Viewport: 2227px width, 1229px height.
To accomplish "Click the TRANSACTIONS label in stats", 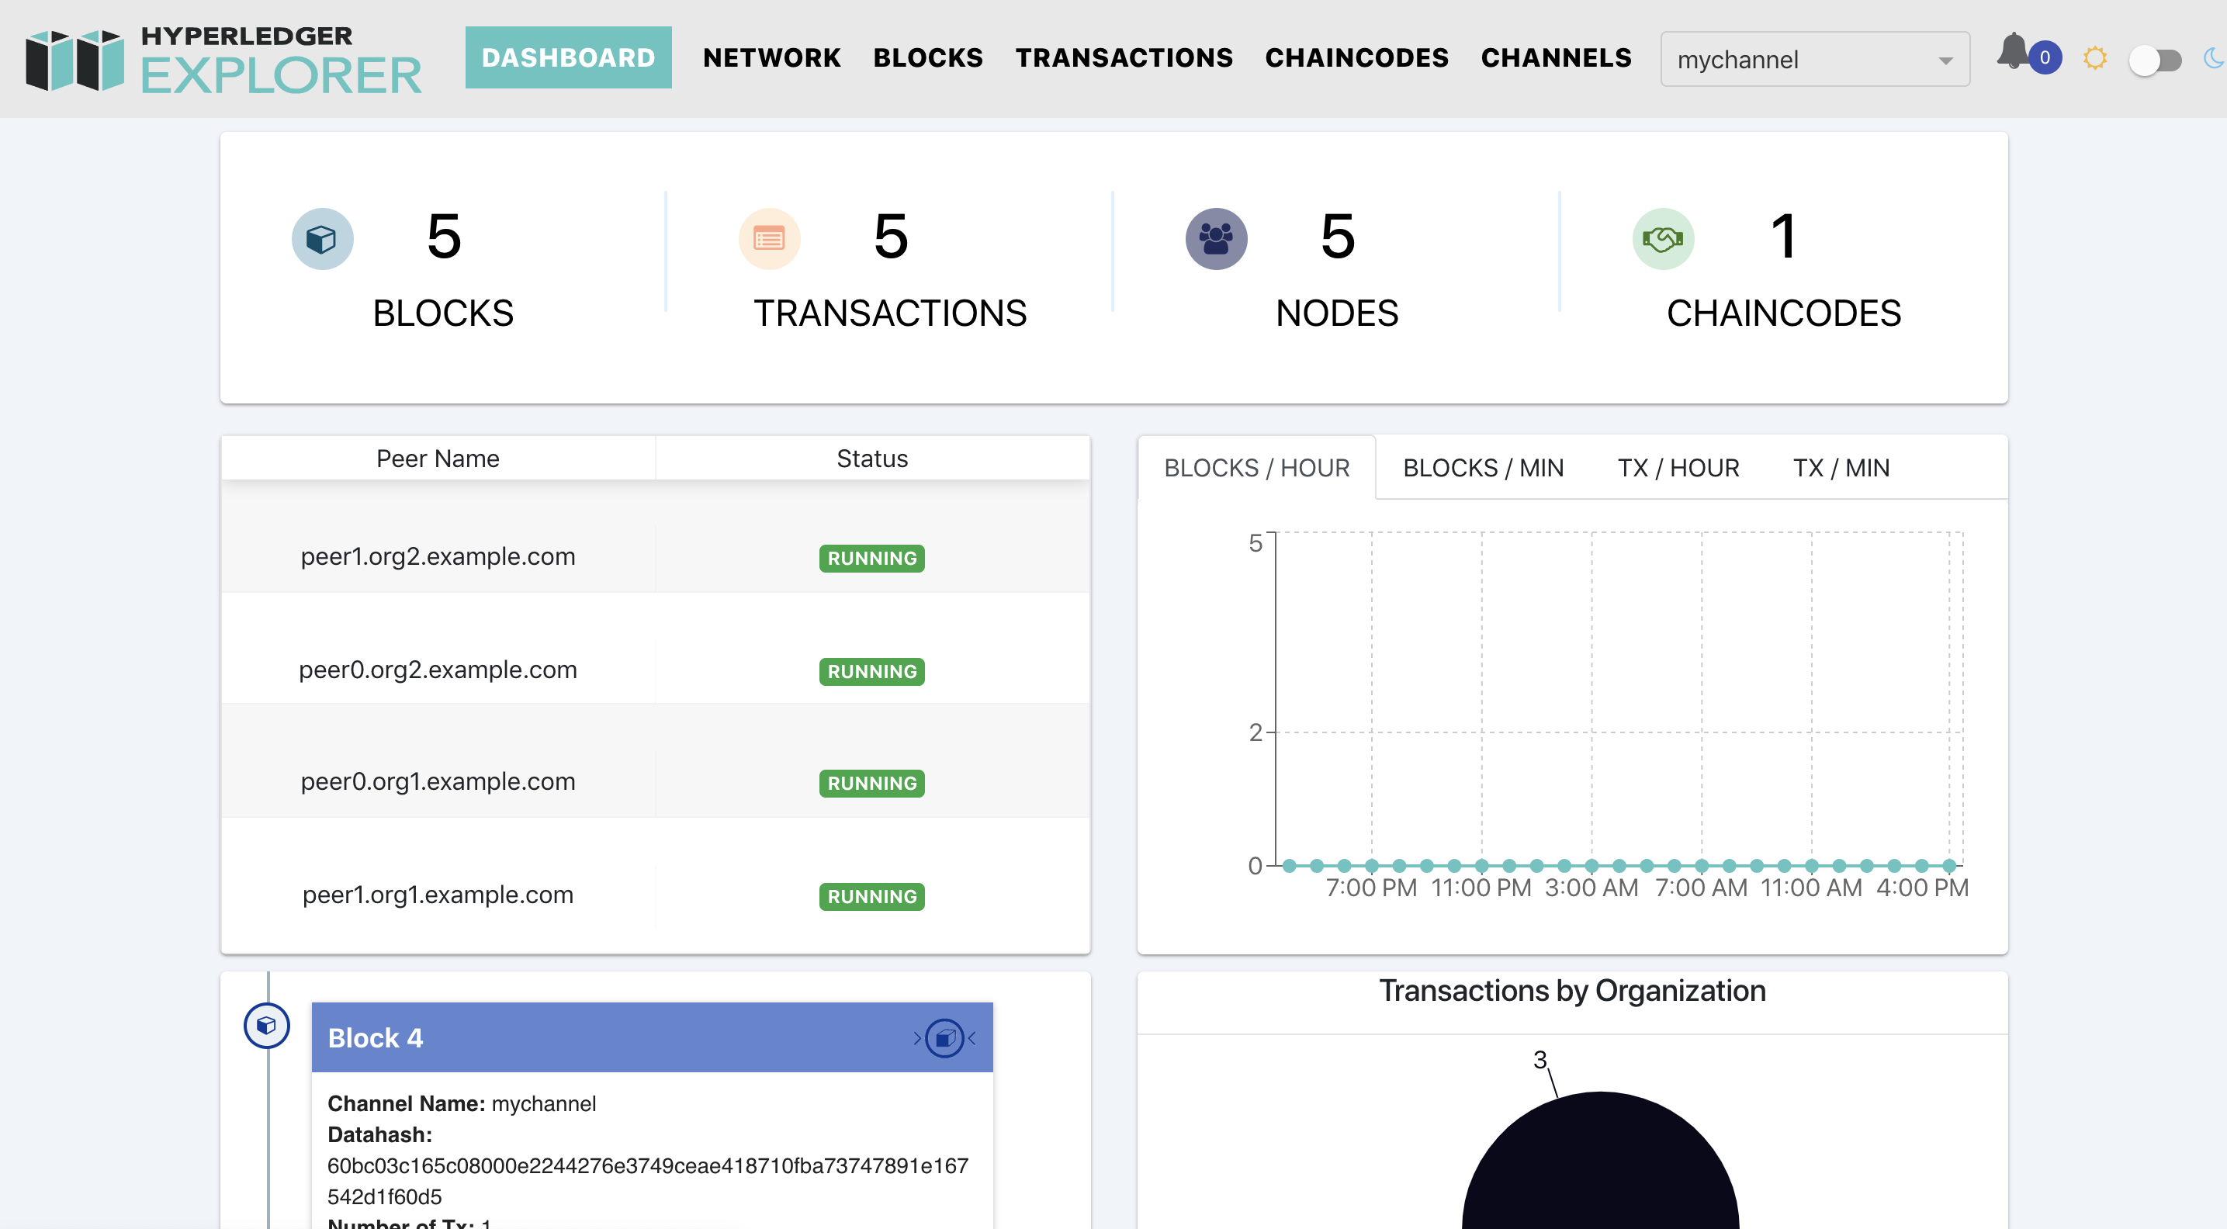I will (x=889, y=313).
